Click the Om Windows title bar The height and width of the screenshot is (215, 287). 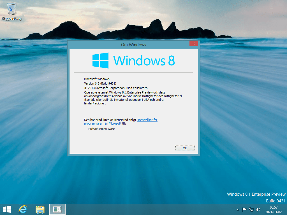coord(134,45)
